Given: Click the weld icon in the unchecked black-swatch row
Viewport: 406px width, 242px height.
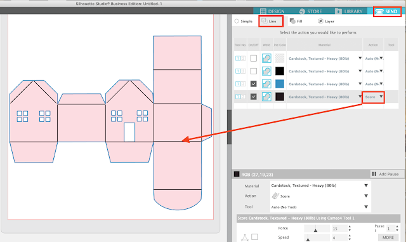Looking at the screenshot, I should click(266, 71).
